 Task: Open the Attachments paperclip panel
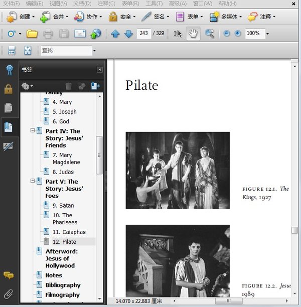[8, 294]
